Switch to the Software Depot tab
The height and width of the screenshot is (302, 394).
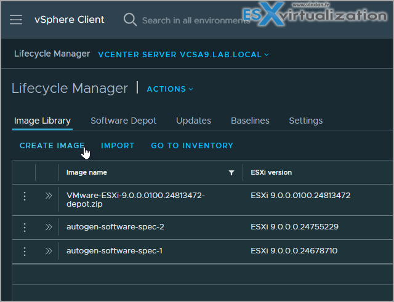click(123, 121)
